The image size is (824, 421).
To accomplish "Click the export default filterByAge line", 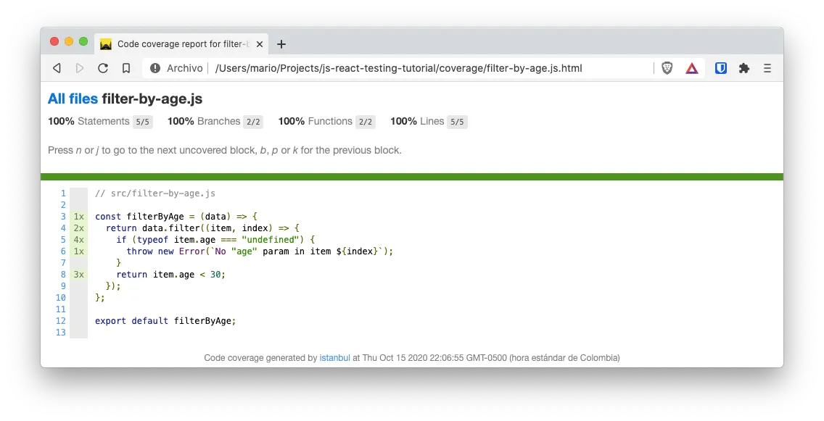I will (165, 321).
